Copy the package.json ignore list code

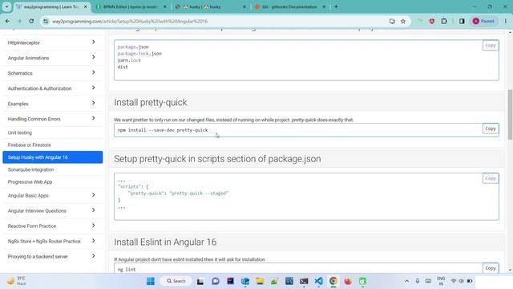491,46
